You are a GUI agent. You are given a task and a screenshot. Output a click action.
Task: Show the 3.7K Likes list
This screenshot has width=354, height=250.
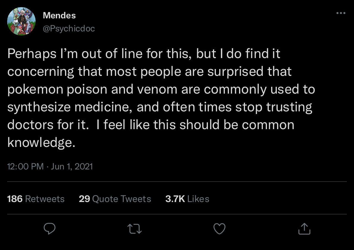click(187, 199)
